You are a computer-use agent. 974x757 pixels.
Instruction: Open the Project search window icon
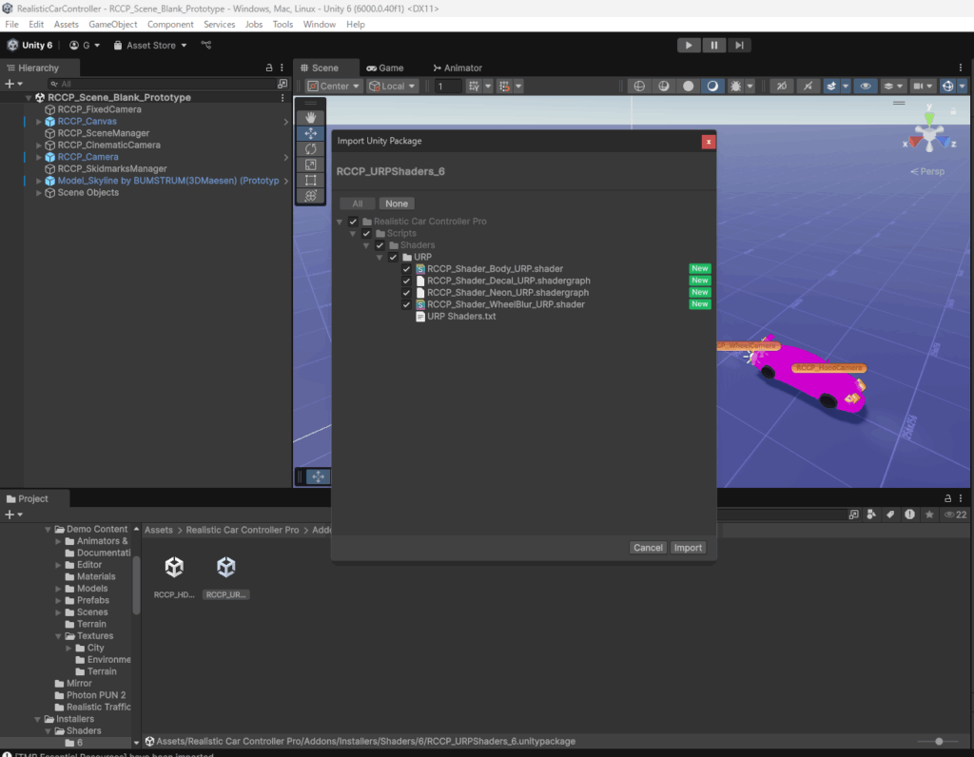[x=854, y=514]
